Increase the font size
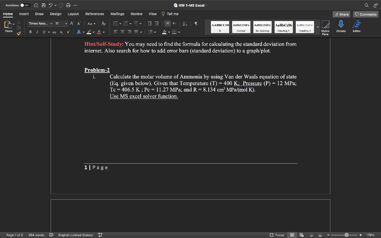Viewport: 381px width, 238px height. pos(72,23)
